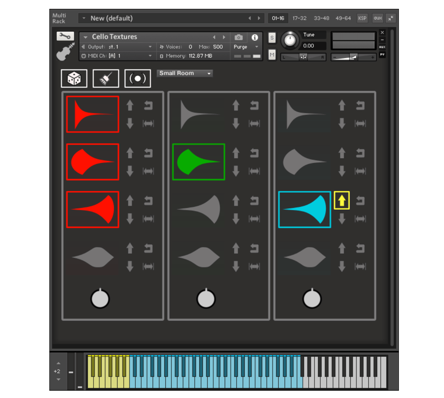This screenshot has width=444, height=398.
Task: Switch to rack page 49-64
Action: (343, 18)
